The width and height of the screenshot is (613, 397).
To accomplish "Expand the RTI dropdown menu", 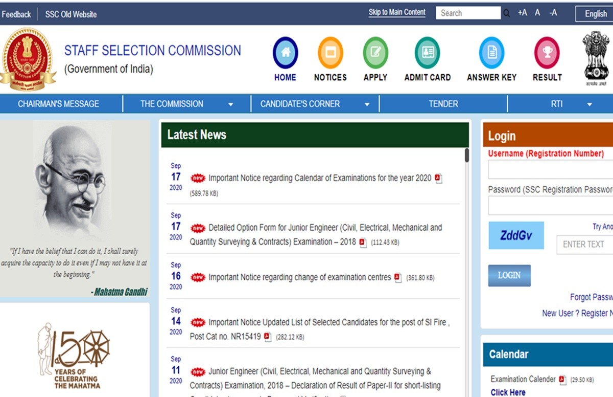I will tap(590, 104).
